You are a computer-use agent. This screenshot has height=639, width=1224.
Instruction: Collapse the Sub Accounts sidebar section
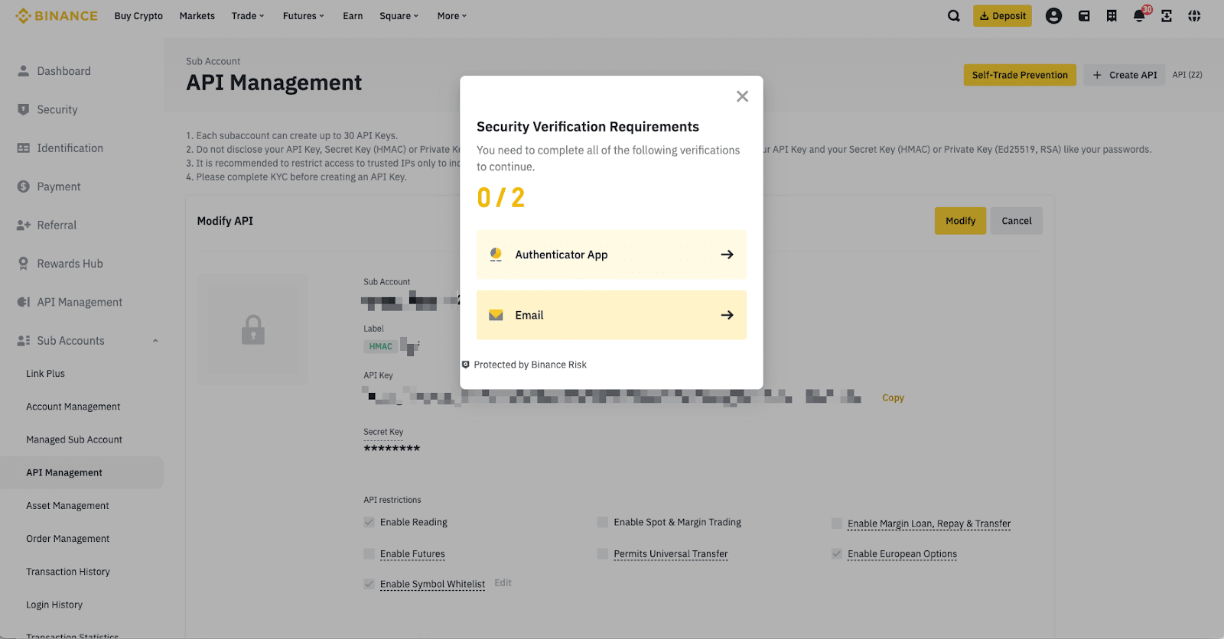(155, 341)
